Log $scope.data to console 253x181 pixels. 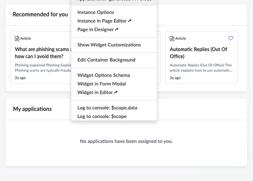107,108
